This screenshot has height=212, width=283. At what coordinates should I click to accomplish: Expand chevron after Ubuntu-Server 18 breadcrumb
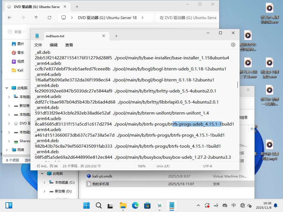(x=142, y=18)
